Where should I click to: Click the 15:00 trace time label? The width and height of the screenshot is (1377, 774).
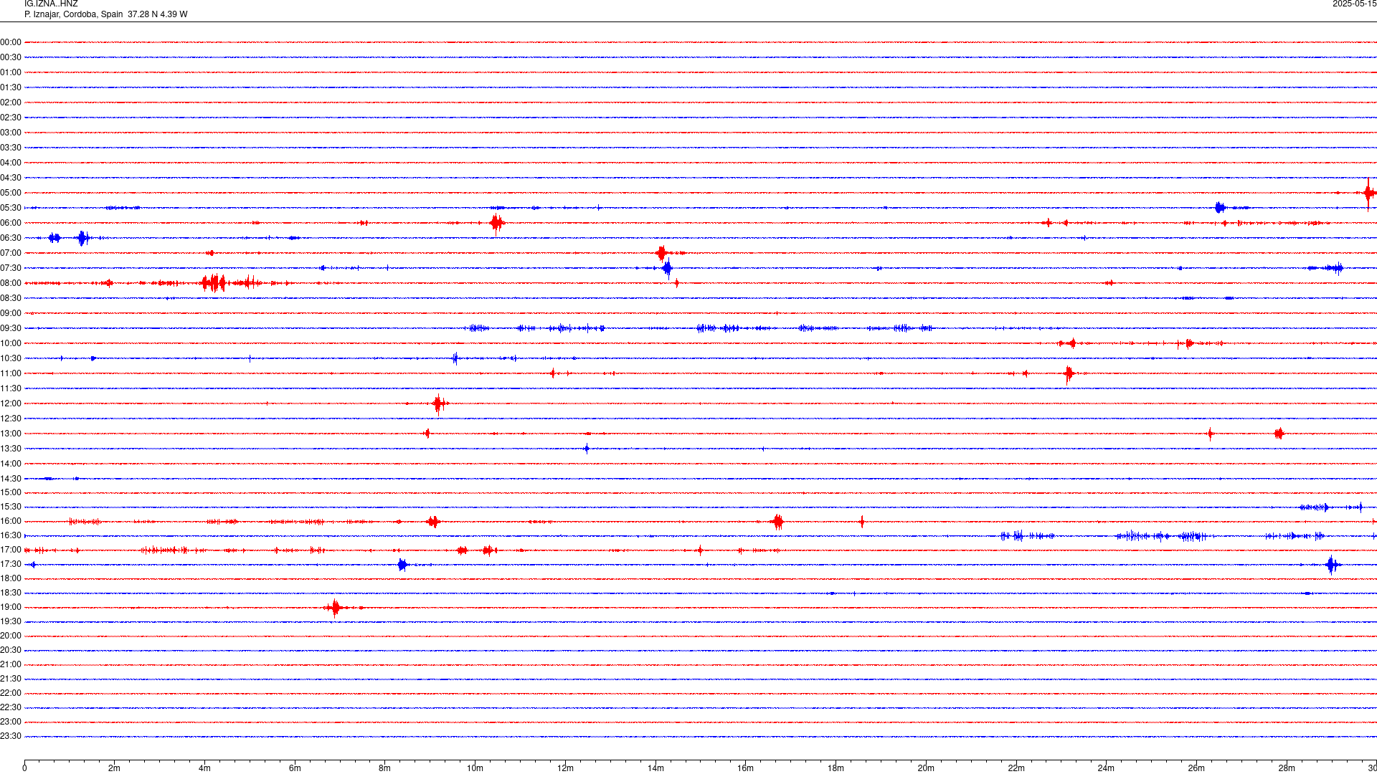point(11,492)
